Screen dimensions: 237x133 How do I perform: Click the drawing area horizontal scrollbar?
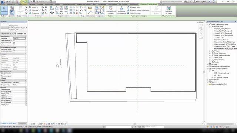(134, 124)
